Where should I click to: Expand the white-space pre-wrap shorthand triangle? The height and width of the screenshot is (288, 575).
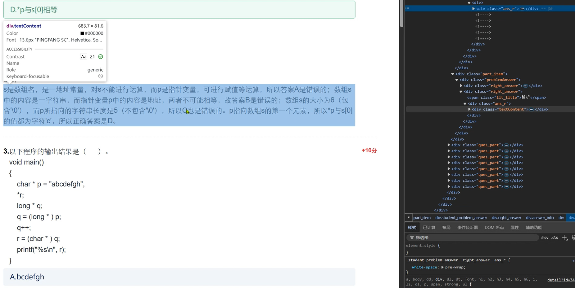point(442,267)
